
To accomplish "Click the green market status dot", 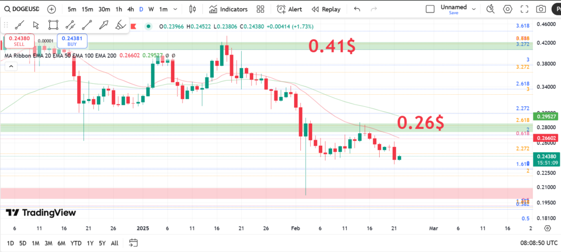I will (x=148, y=26).
